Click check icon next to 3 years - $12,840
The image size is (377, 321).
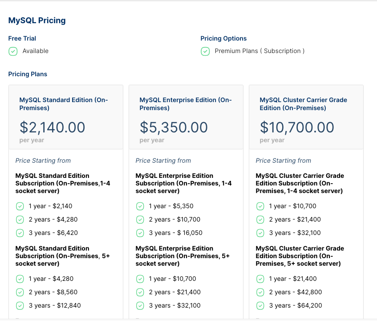pyautogui.click(x=20, y=305)
